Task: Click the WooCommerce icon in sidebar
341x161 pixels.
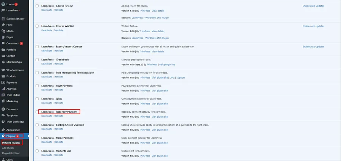Action: [x=3, y=70]
